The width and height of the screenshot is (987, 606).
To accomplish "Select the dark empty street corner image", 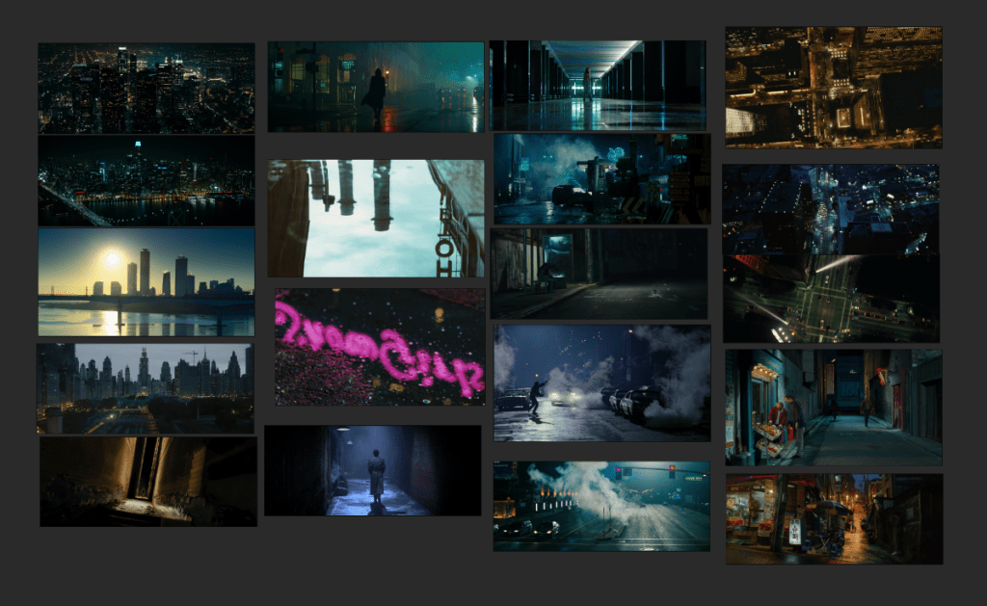I will tap(599, 274).
